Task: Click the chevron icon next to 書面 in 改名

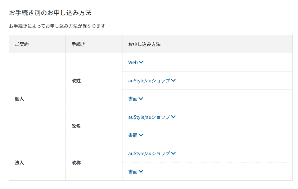Action: coord(141,135)
